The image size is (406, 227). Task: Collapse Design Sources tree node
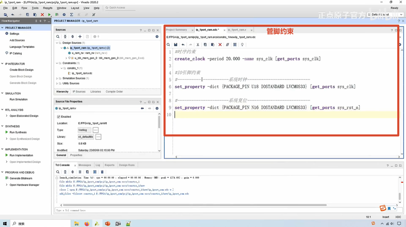point(57,43)
